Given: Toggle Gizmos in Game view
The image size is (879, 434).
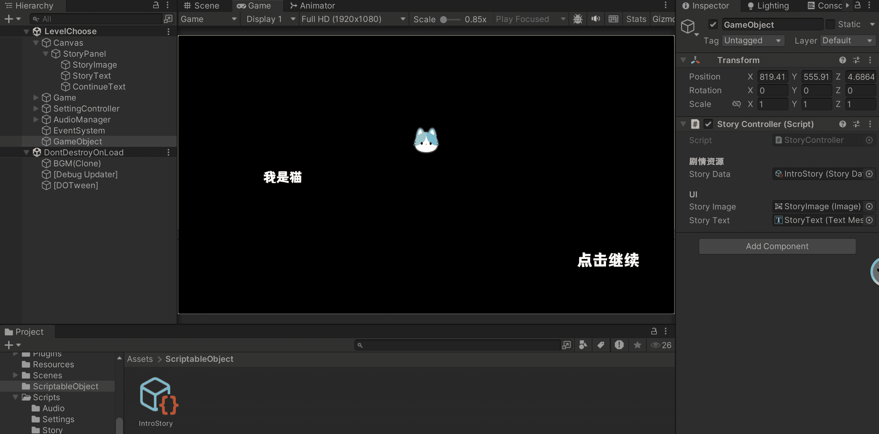Looking at the screenshot, I should (663, 19).
